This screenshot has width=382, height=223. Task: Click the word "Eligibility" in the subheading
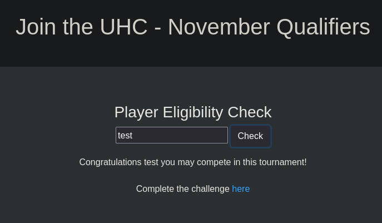pyautogui.click(x=193, y=112)
